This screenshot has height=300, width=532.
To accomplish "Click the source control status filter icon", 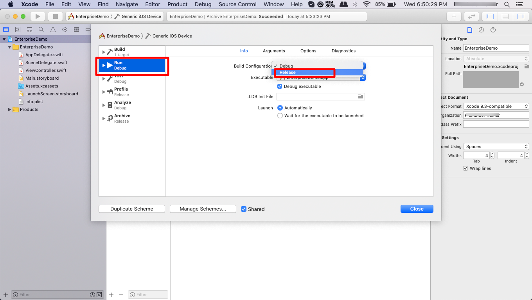I will point(99,295).
